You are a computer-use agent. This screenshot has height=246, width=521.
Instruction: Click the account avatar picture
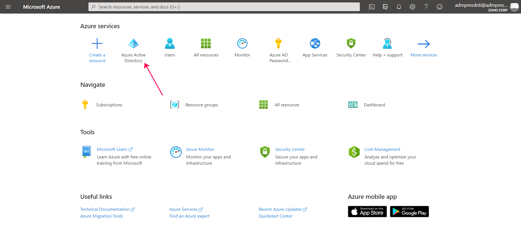pos(514,7)
